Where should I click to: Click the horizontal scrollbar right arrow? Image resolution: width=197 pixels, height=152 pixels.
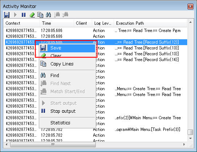click(x=184, y=144)
